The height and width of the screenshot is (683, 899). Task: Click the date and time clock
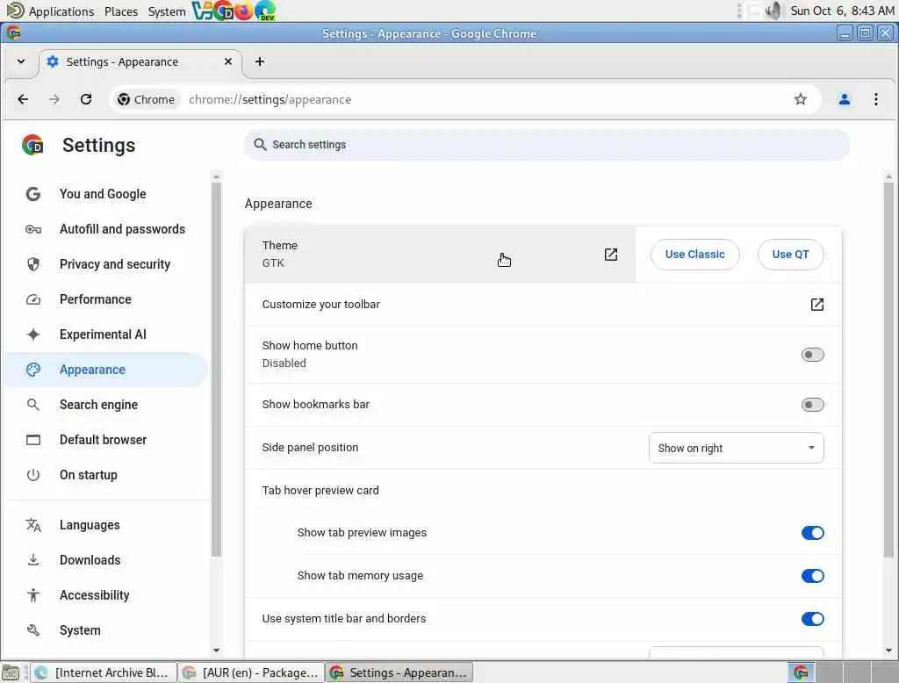[842, 11]
